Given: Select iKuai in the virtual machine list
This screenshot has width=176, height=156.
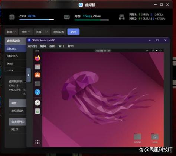Looking at the screenshot, I should 16,64.
